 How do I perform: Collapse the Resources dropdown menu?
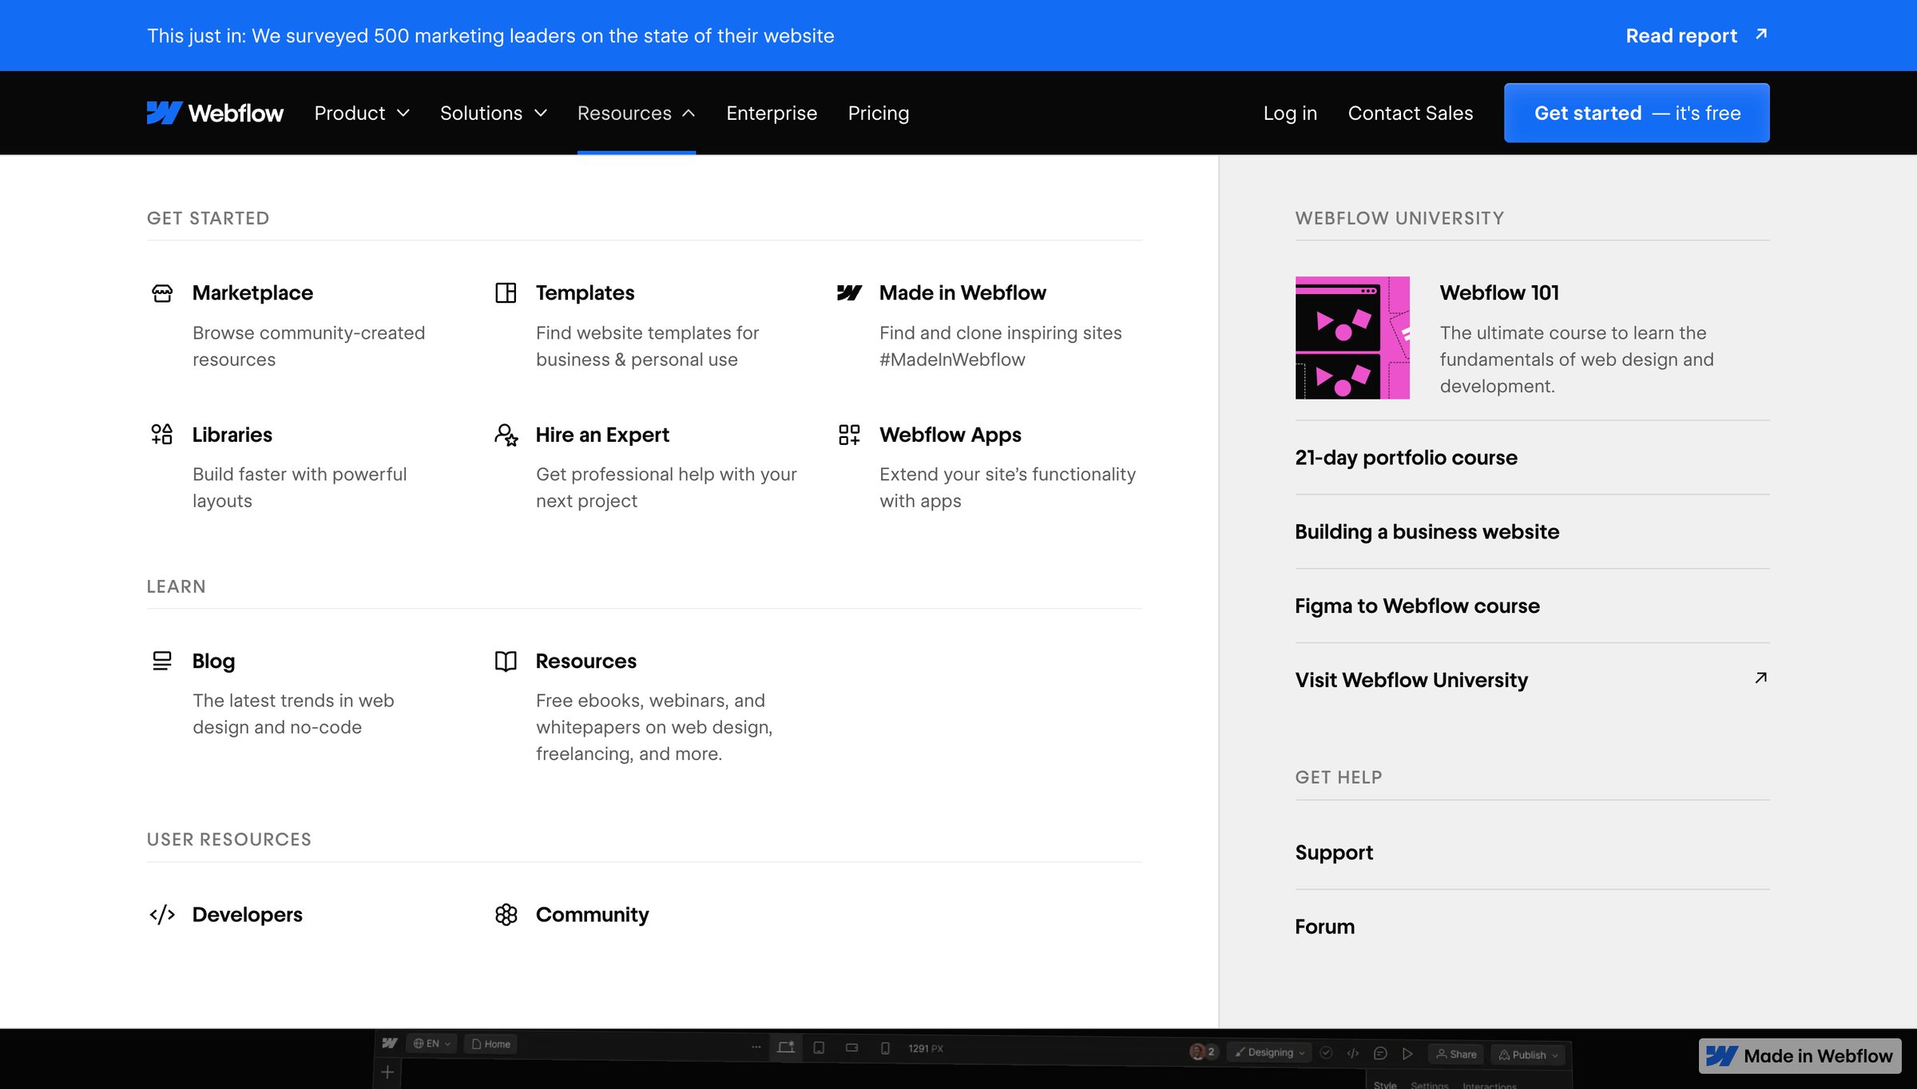click(x=637, y=113)
